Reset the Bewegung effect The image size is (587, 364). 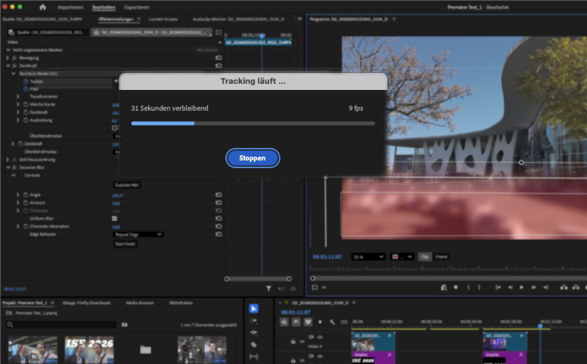coord(219,58)
